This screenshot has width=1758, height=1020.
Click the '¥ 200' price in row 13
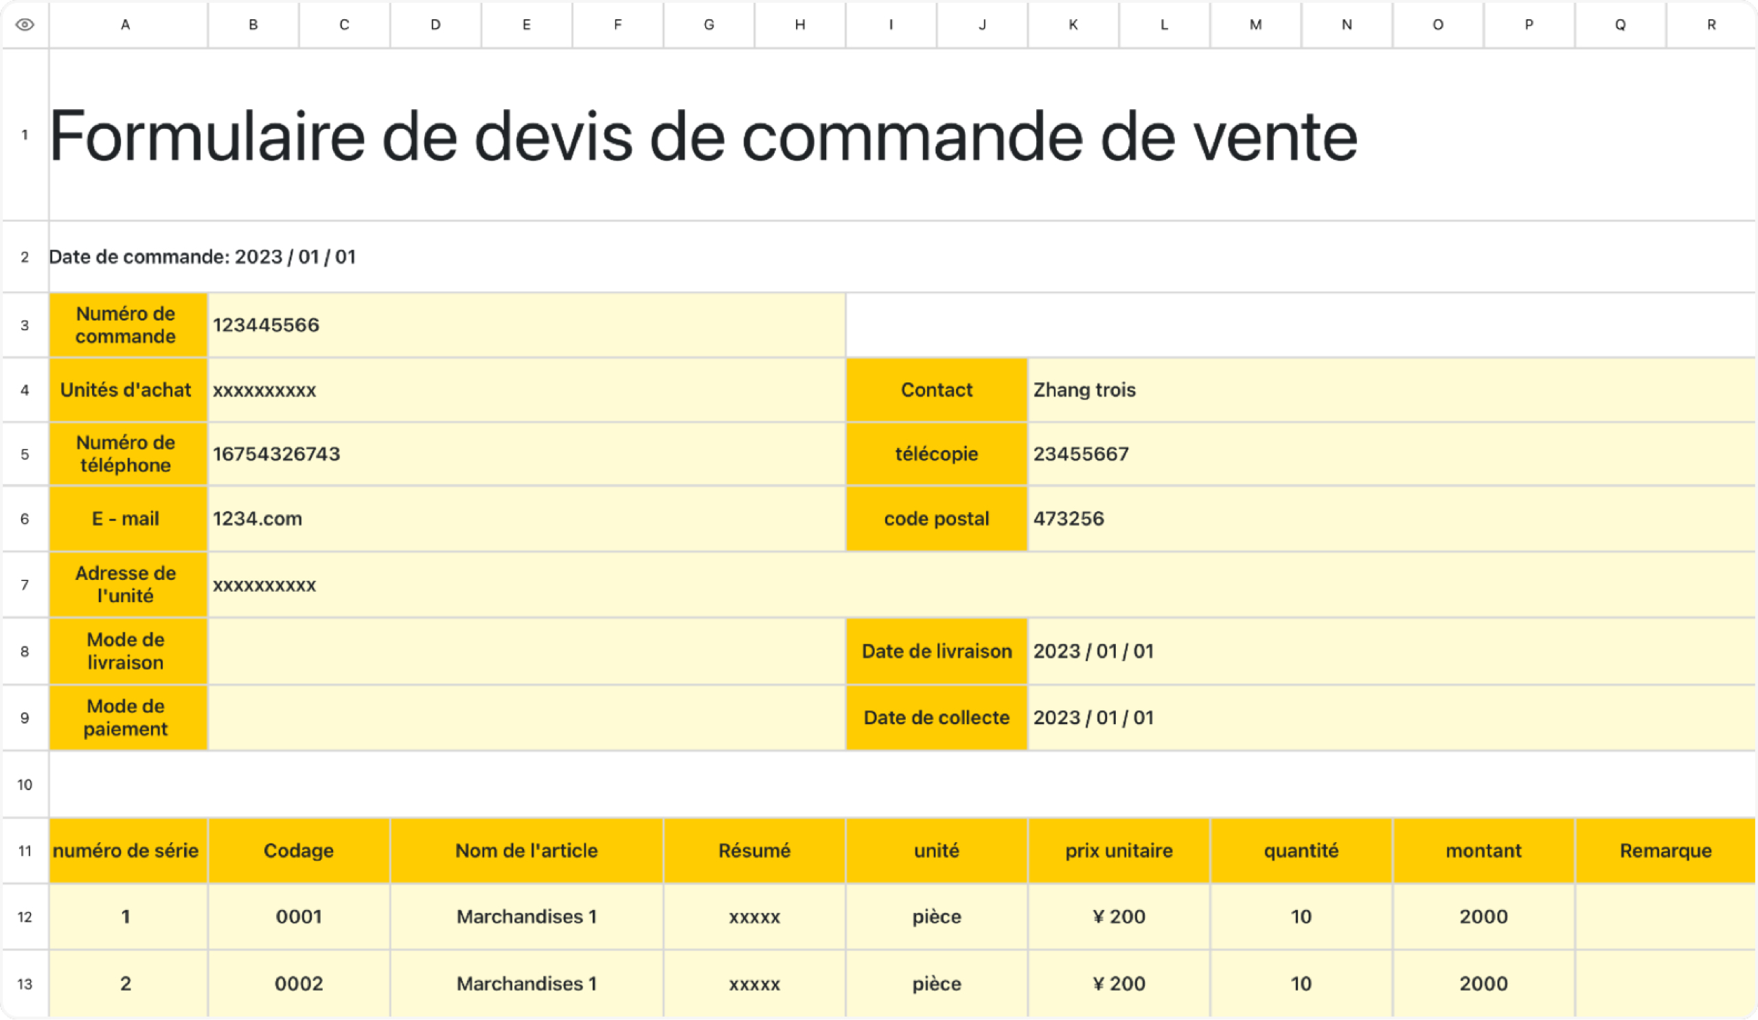tap(1119, 984)
